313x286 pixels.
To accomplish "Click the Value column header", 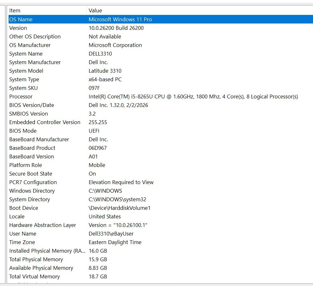I will click(x=200, y=10).
